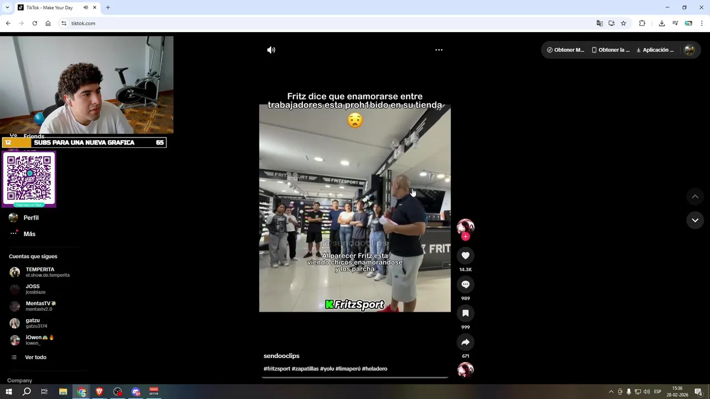This screenshot has height=399, width=710.
Task: Open the taskbar clock and calendar
Action: [677, 392]
